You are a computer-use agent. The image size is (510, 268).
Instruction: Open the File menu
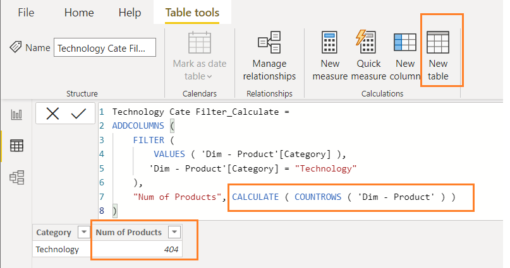pyautogui.click(x=26, y=13)
